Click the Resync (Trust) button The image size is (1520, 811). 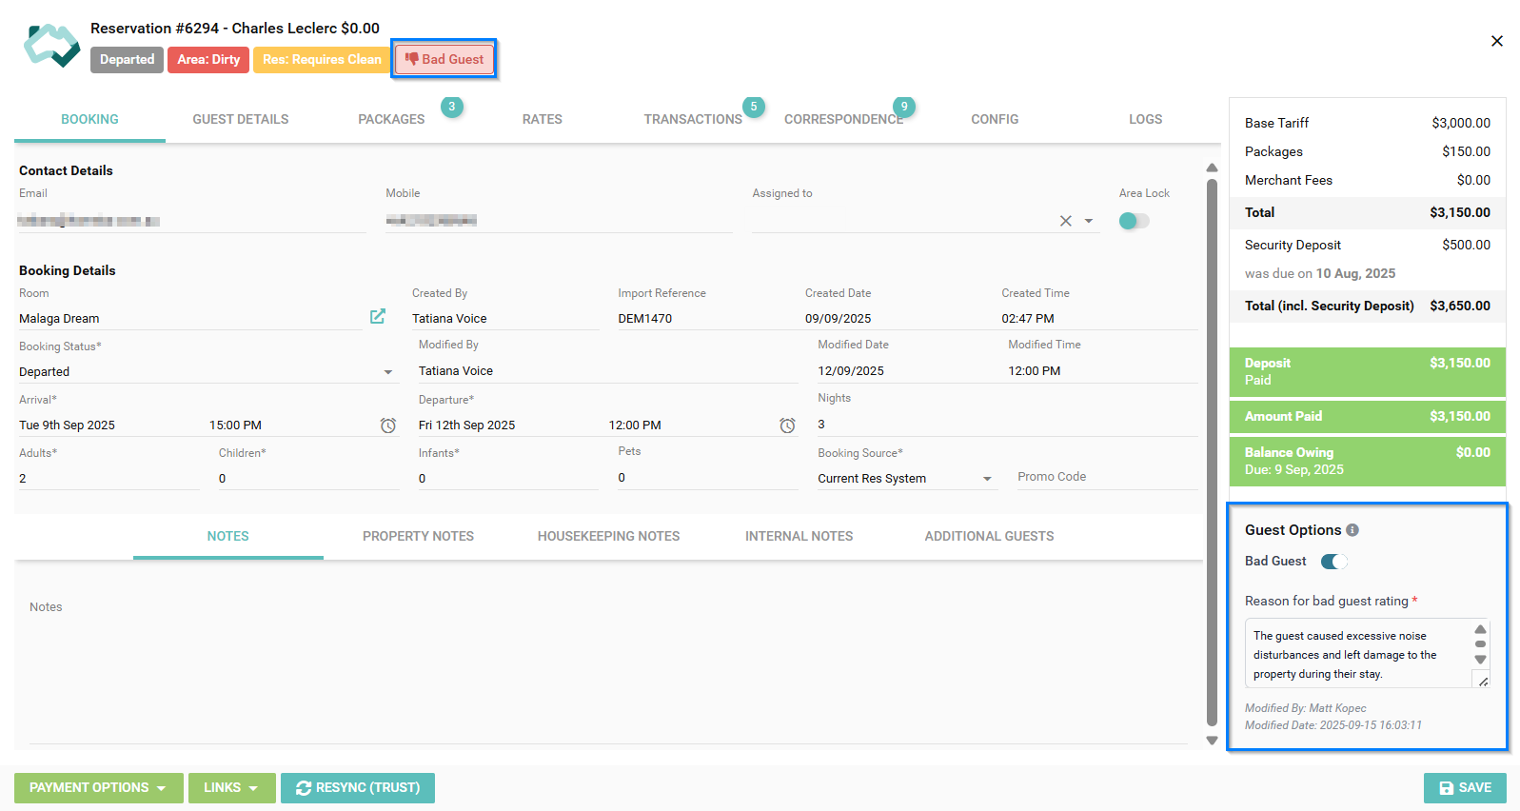358,788
